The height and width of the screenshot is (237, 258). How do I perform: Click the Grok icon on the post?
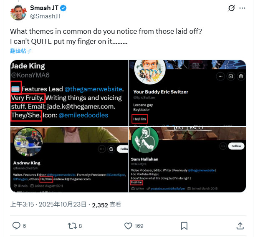point(231,8)
